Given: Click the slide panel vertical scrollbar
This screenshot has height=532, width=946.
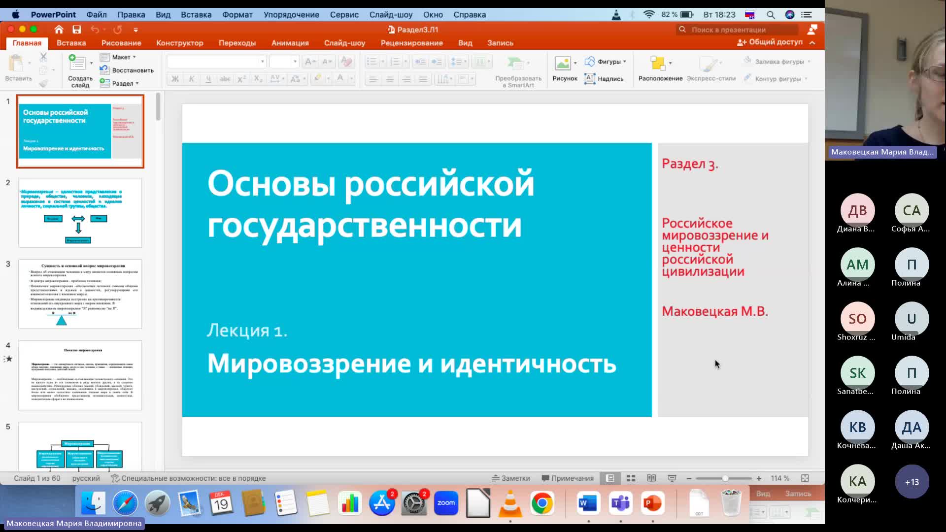Looking at the screenshot, I should tap(158, 107).
